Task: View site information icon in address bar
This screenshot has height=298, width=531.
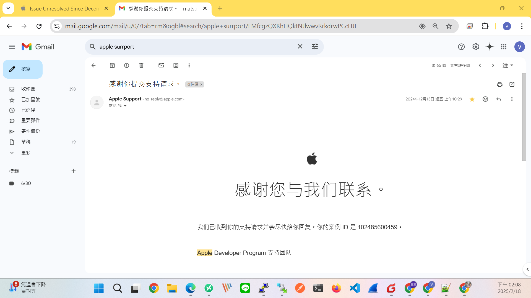Action: coord(57,26)
